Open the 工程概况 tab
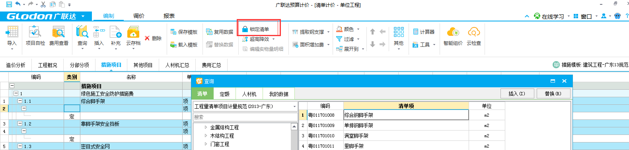The height and width of the screenshot is (150, 629). 48,65
